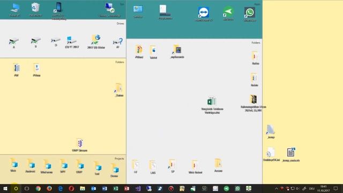Open the _temp folder shortcut
Screen dimensions: 343x193
[x=271, y=131]
